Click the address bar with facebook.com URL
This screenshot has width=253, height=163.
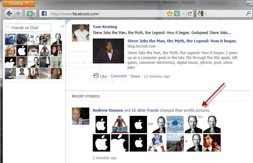(x=104, y=14)
